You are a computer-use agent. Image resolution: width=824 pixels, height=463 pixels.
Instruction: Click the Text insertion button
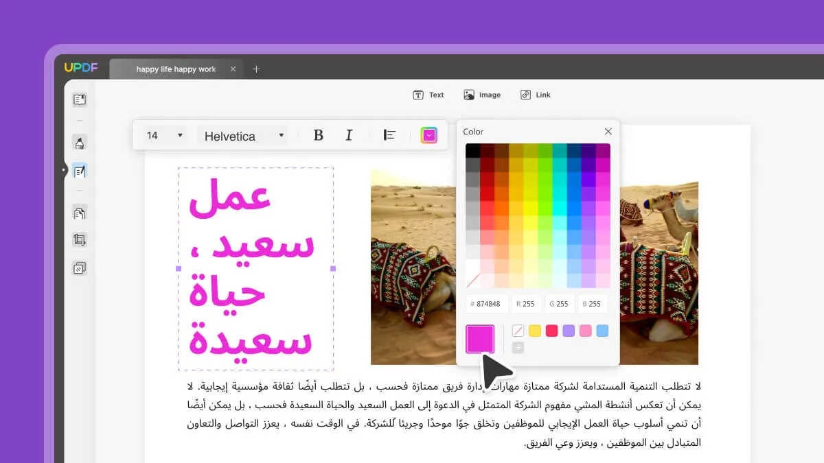[x=428, y=94]
